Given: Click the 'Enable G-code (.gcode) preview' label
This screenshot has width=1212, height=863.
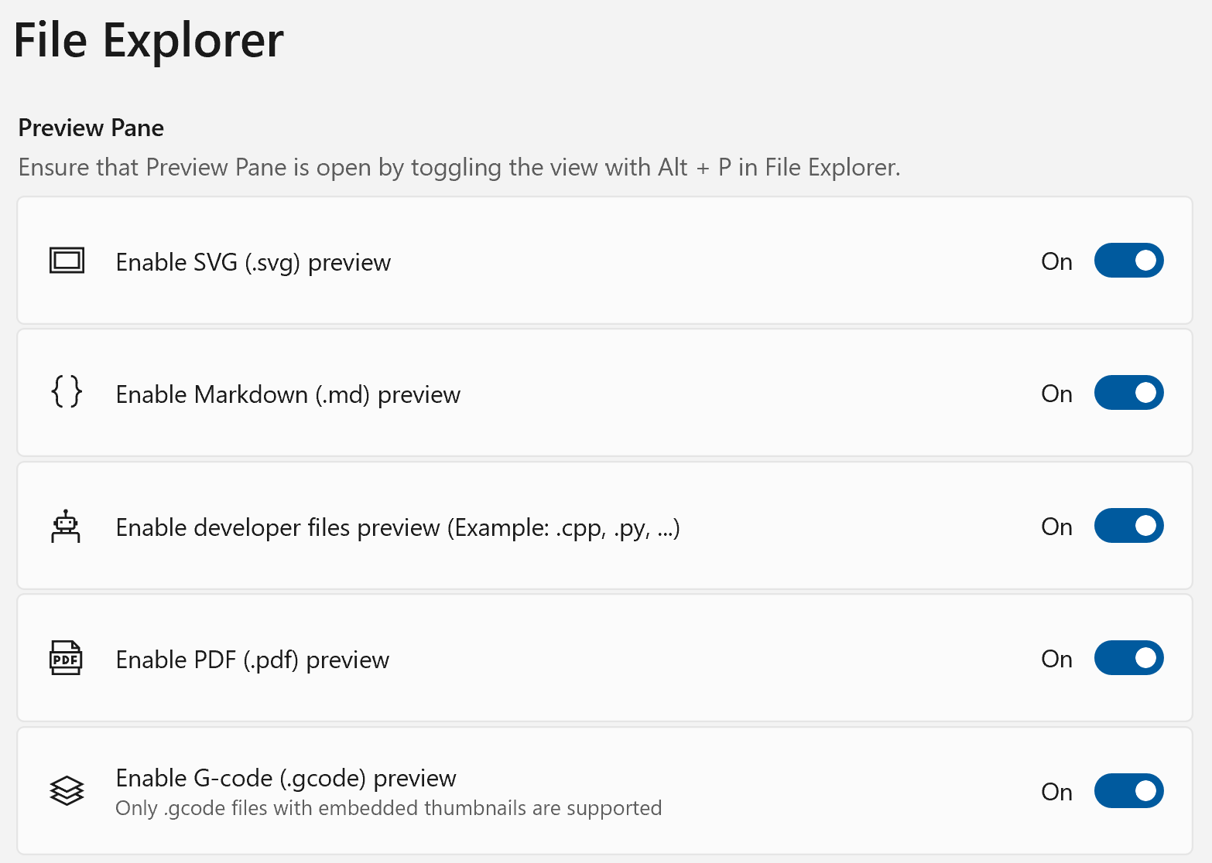Looking at the screenshot, I should click(x=286, y=778).
